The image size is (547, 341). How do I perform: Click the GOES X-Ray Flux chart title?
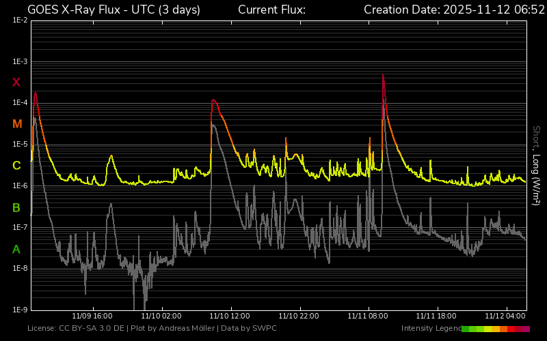(x=114, y=10)
